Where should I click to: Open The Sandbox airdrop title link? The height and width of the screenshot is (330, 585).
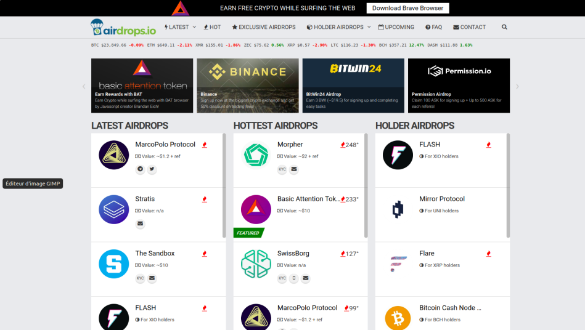coord(155,253)
